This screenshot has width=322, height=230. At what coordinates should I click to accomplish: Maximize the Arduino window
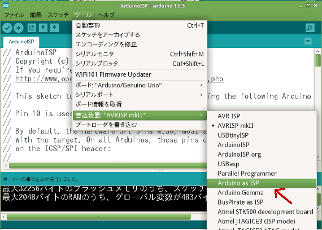(308, 6)
